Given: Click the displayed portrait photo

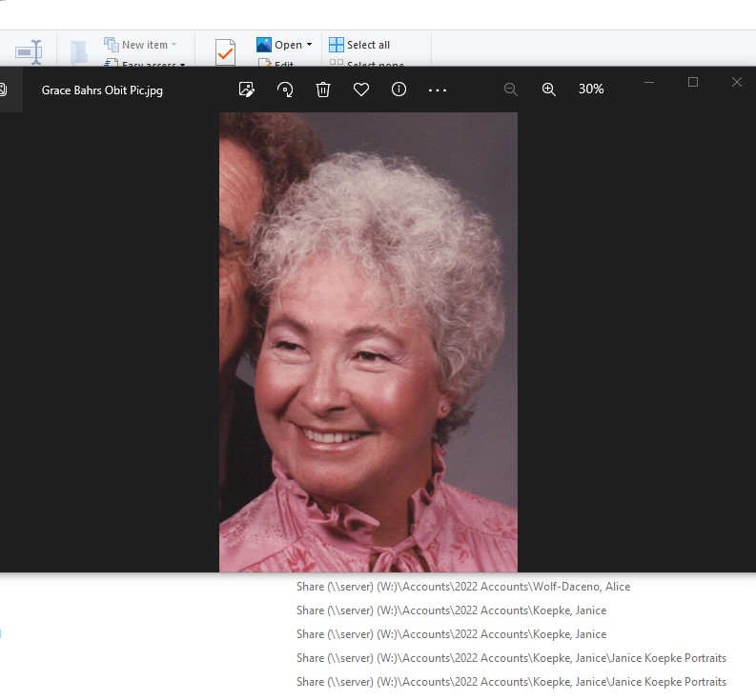Looking at the screenshot, I should 368,341.
